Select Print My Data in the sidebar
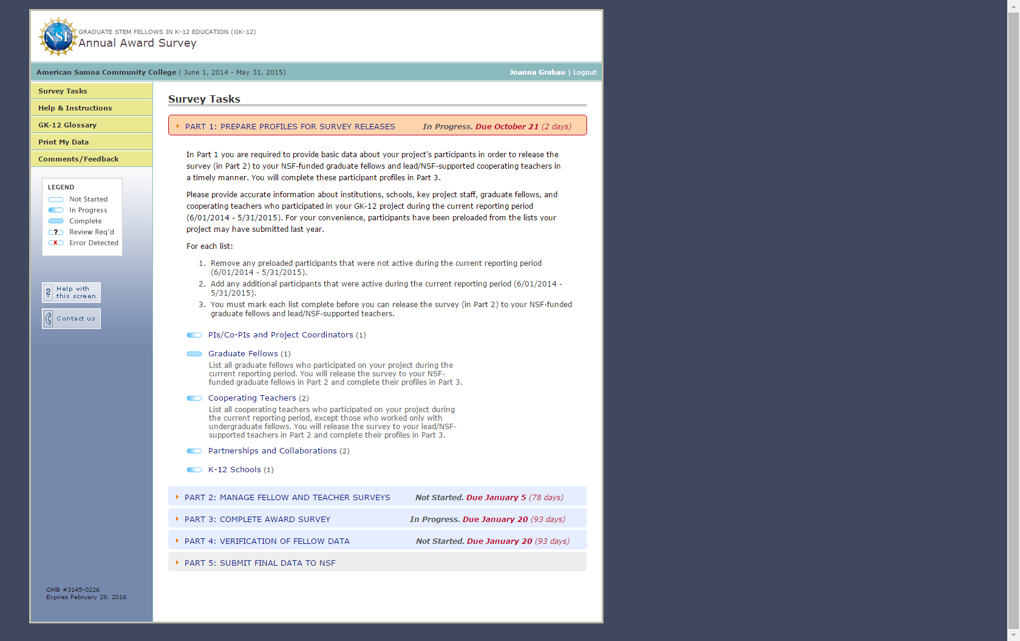 click(92, 142)
